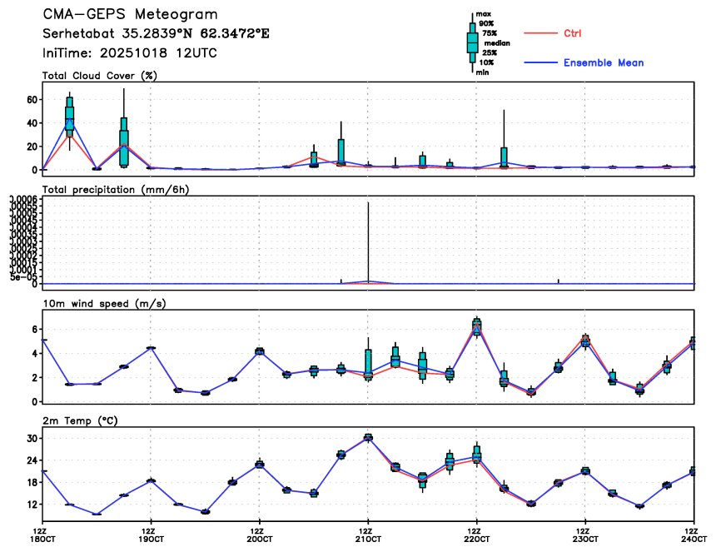Select the "Ctrl" legend label

tap(572, 33)
